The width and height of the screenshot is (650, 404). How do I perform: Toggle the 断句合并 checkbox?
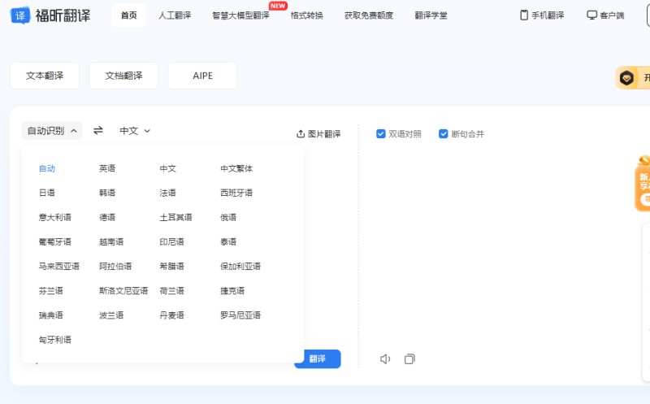[x=443, y=133]
